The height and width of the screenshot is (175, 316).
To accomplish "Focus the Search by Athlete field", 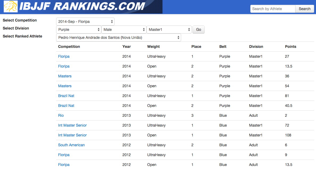I will coord(273,9).
